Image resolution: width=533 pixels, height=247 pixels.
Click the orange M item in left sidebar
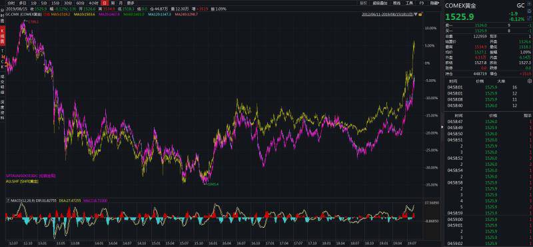(3, 56)
